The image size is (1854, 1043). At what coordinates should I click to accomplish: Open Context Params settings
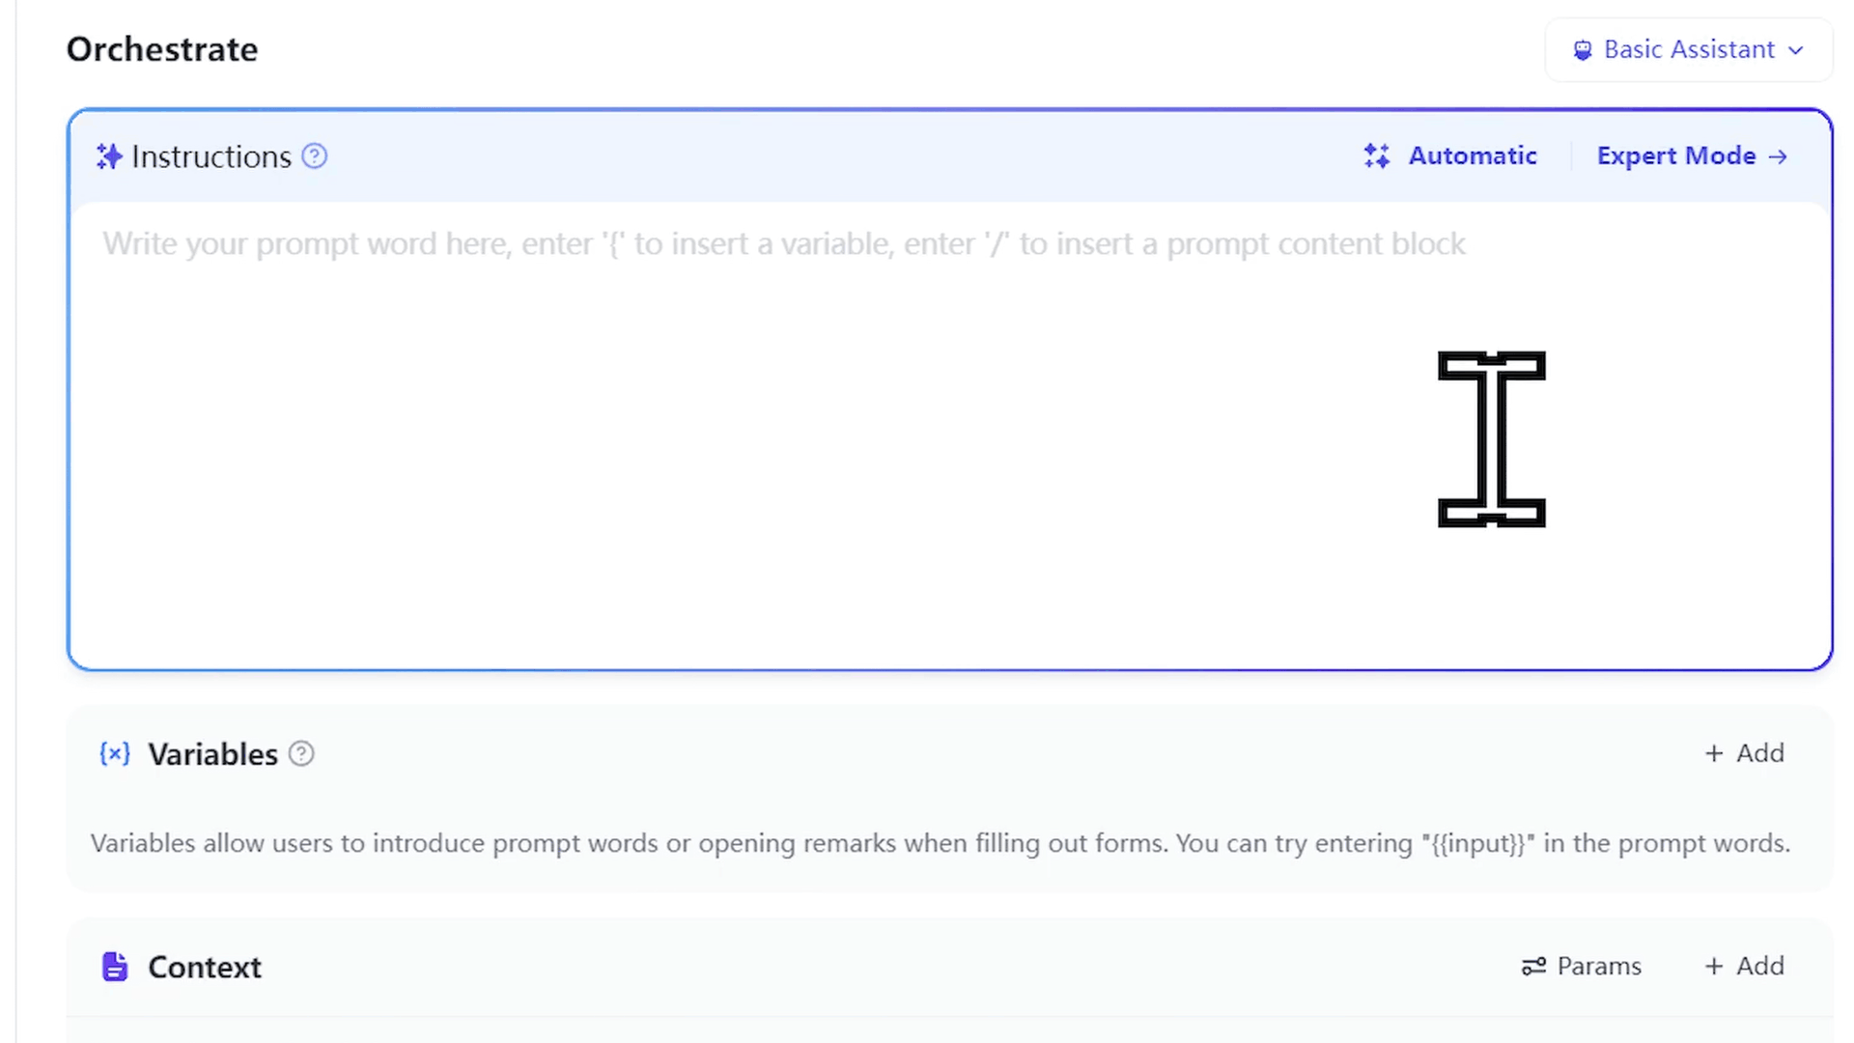pos(1598,967)
